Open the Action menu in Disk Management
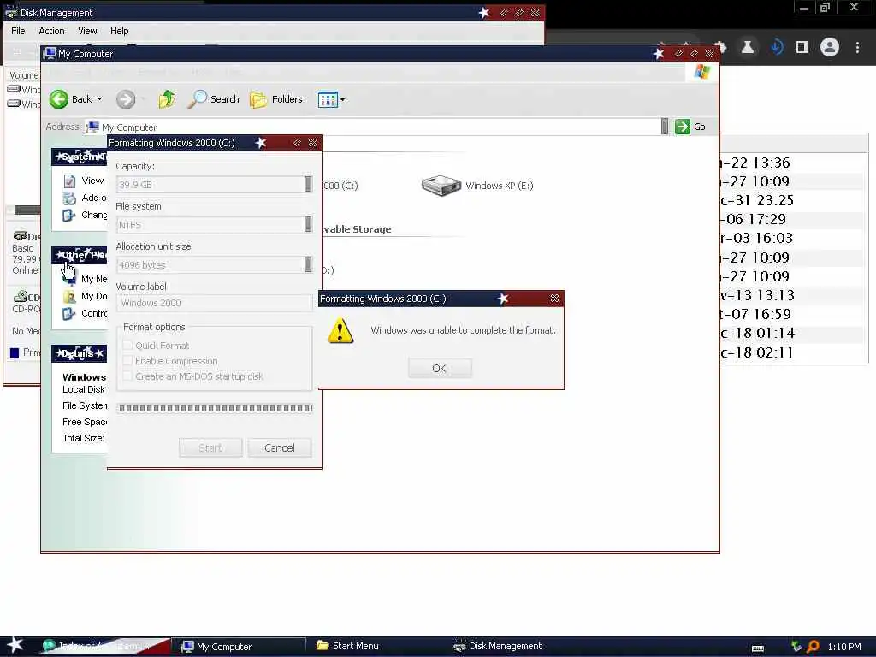This screenshot has width=876, height=657. [x=51, y=31]
